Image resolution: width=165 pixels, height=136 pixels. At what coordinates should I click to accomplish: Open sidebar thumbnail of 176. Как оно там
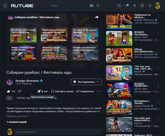click(119, 73)
